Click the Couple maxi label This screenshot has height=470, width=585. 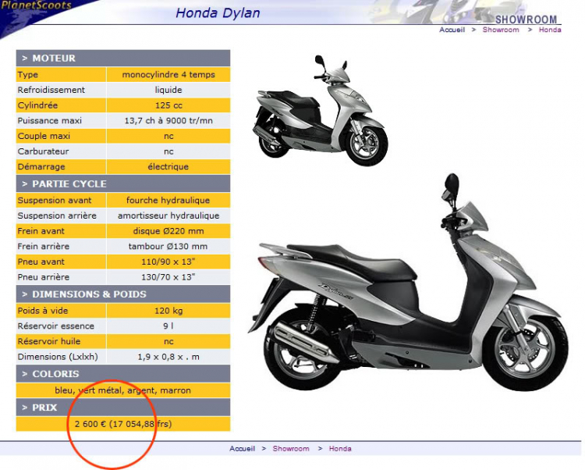pos(44,137)
